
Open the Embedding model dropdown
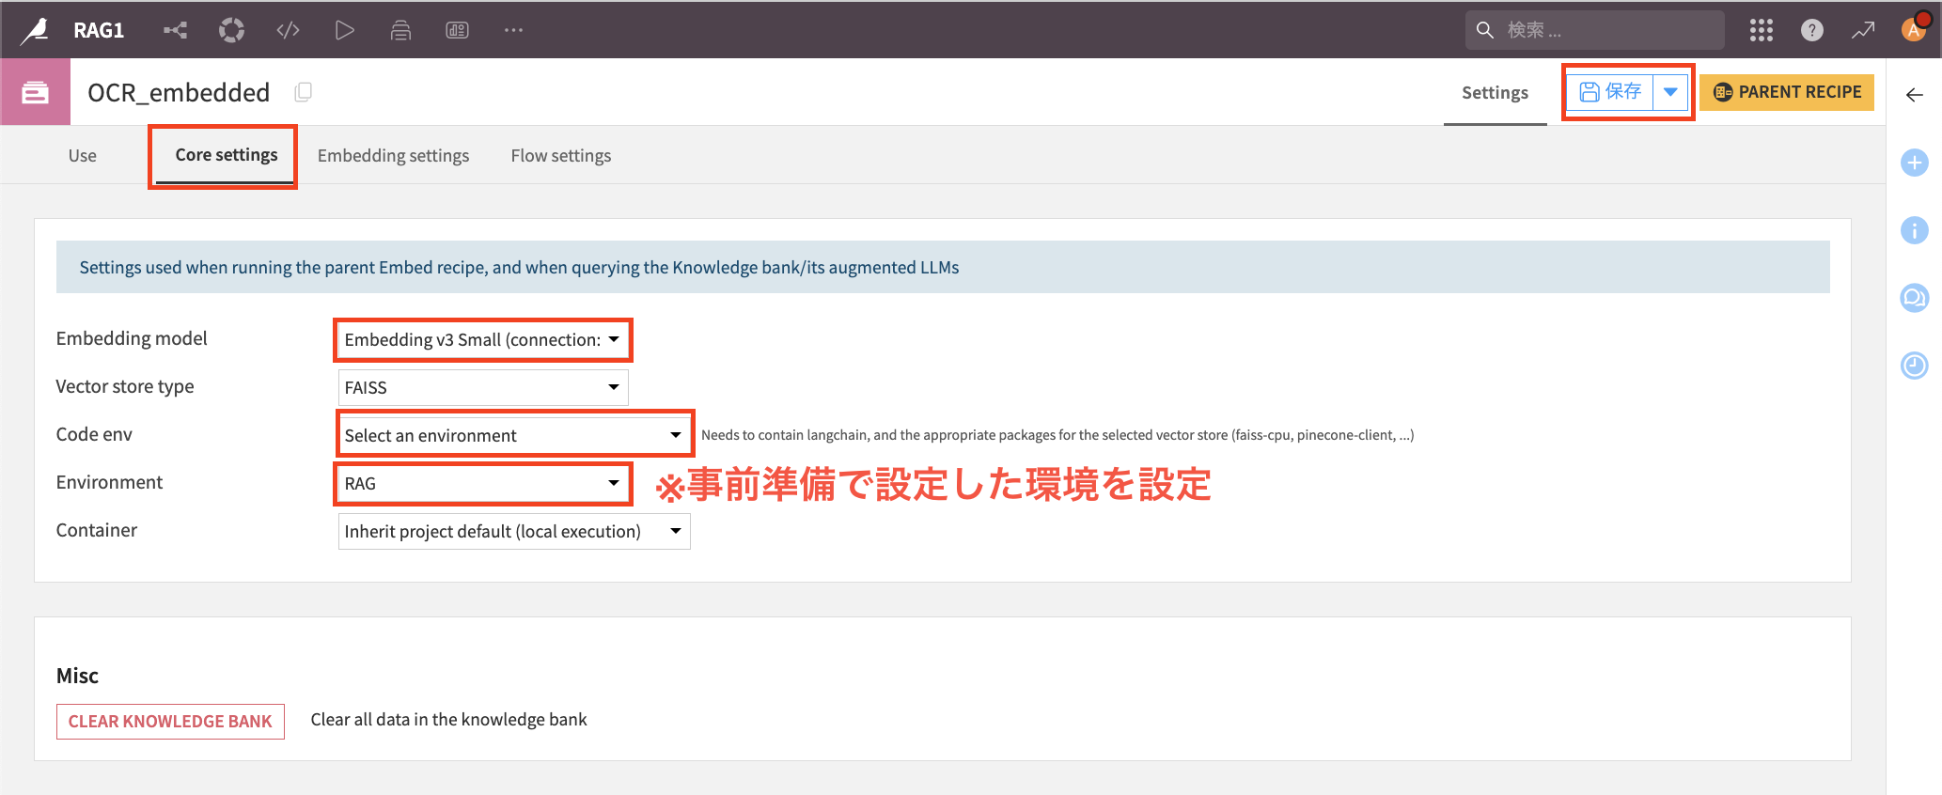click(483, 339)
